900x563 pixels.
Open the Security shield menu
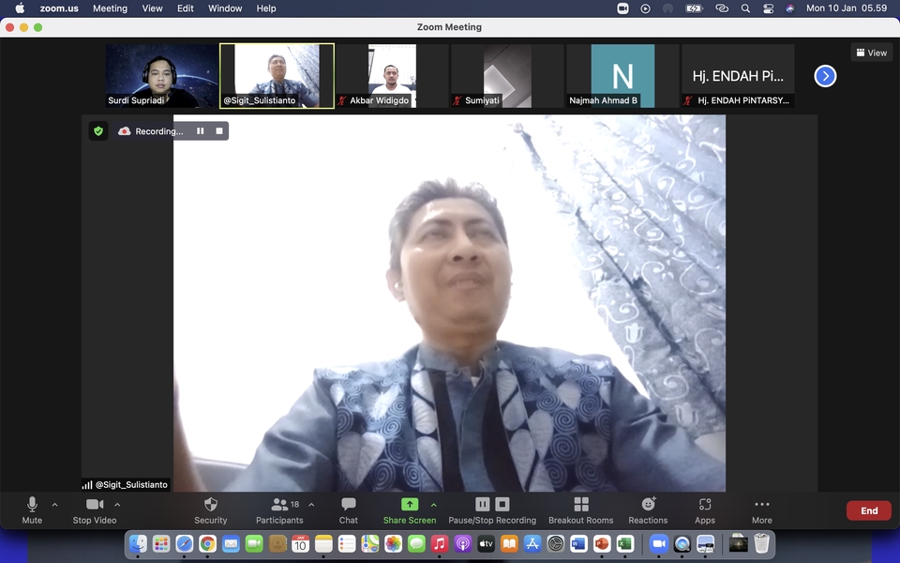211,510
